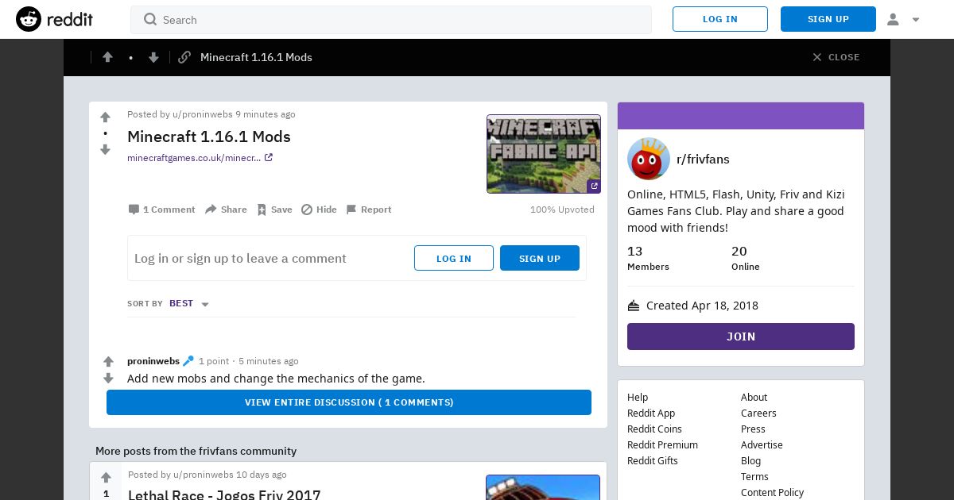This screenshot has width=954, height=500.
Task: Click the purple JOIN button
Action: tap(741, 337)
